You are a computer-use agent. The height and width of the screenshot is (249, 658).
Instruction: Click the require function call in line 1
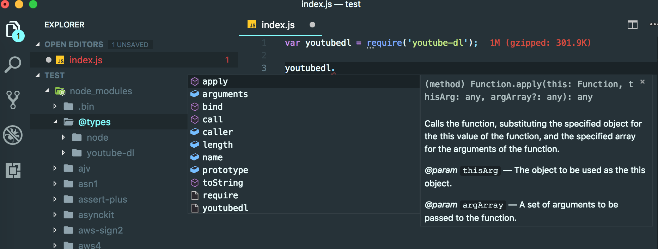click(384, 43)
